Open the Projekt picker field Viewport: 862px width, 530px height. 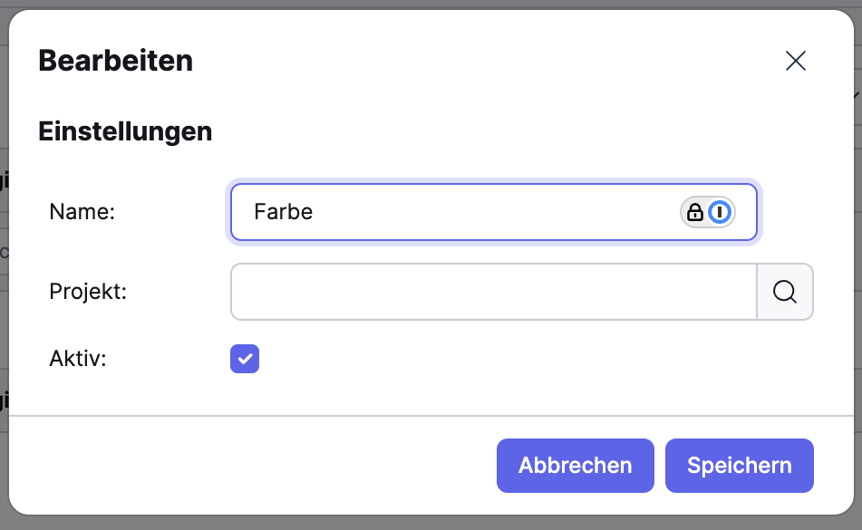click(x=493, y=292)
